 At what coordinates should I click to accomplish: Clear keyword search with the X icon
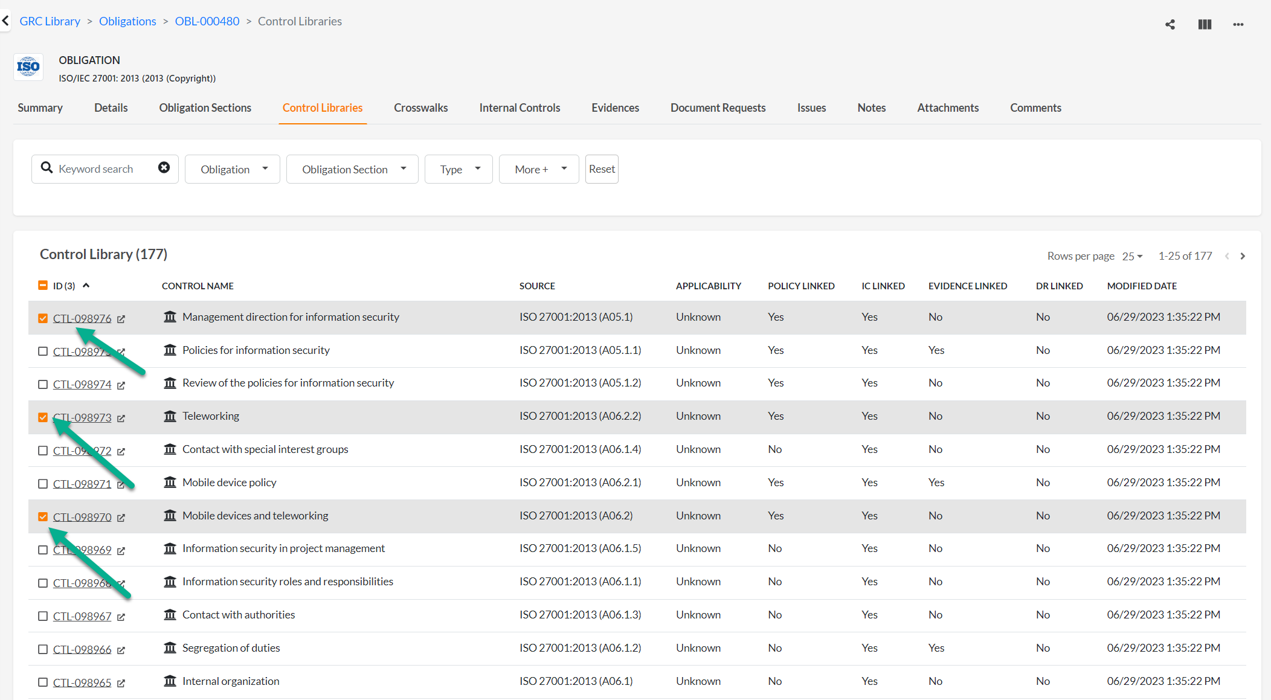coord(164,168)
